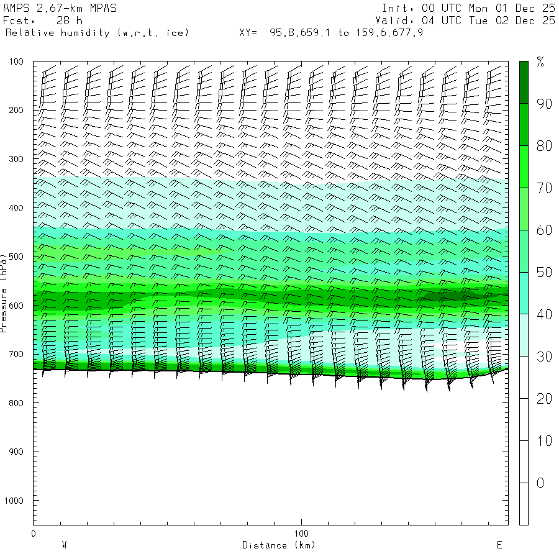Click the colorbar label 0
The height and width of the screenshot is (559, 559).
coord(540,483)
